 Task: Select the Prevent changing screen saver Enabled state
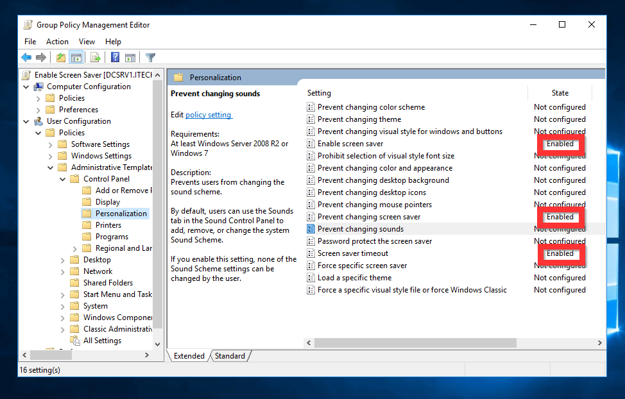click(x=560, y=216)
